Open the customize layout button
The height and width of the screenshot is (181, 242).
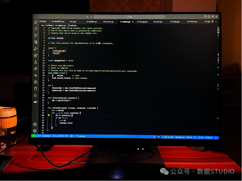[x=216, y=17]
